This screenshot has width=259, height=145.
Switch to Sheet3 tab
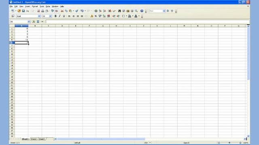[x=42, y=139]
